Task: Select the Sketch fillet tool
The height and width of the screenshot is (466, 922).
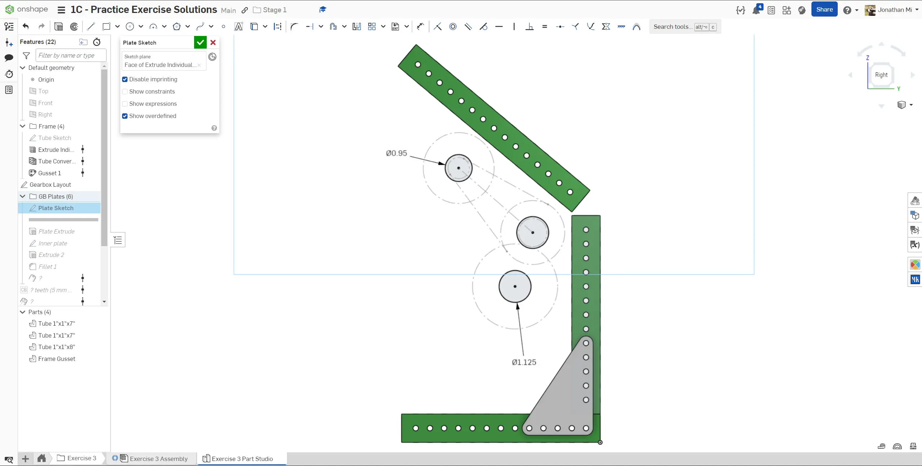Action: (294, 26)
